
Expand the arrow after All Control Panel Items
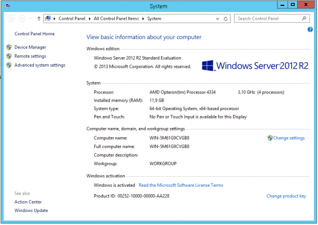143,19
